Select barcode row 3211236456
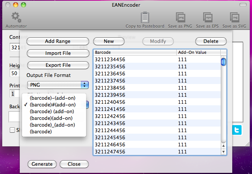The width and height of the screenshot is (252, 174). pyautogui.click(x=157, y=74)
